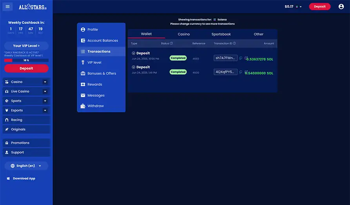This screenshot has width=350, height=205.
Task: Open Rewards menu item
Action: [101, 84]
